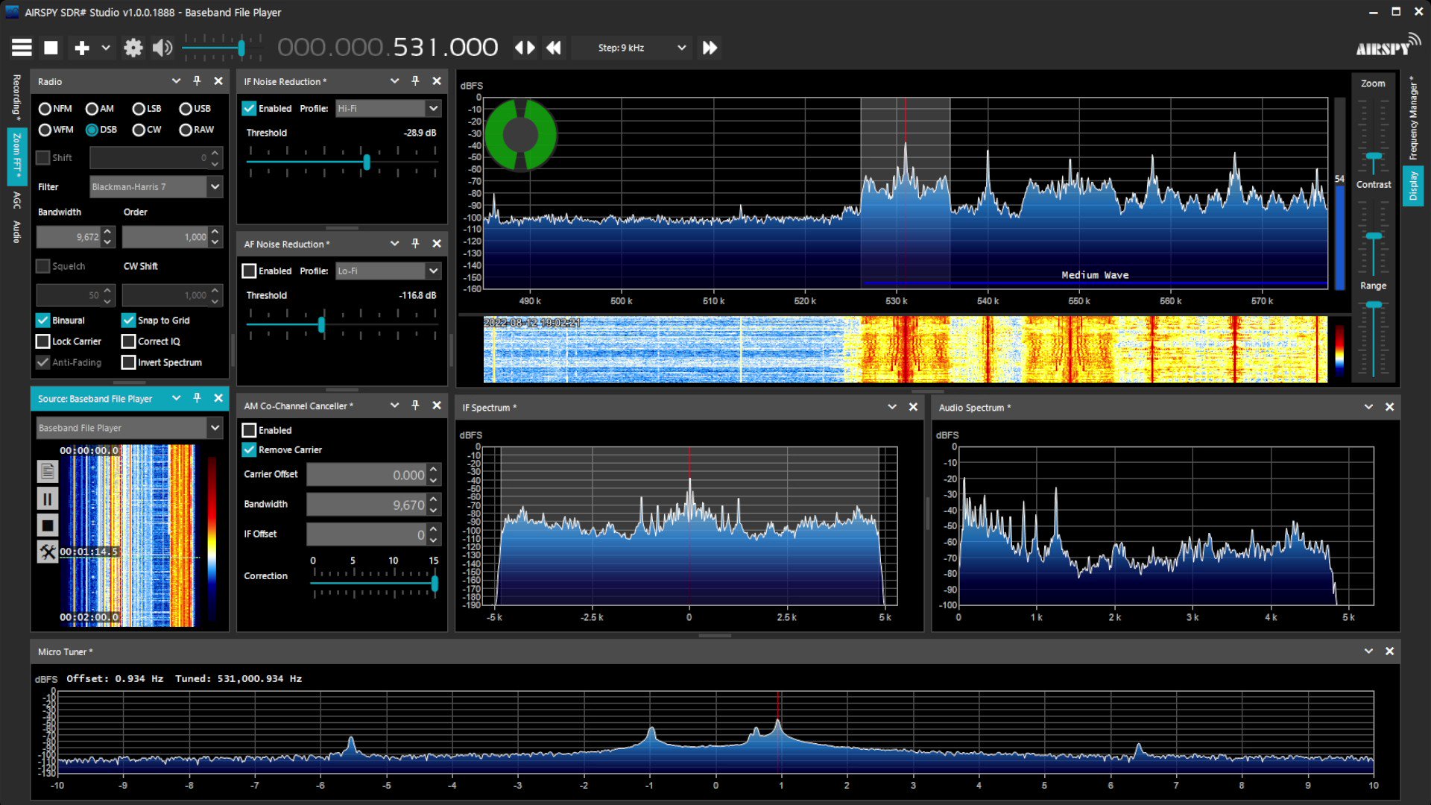The width and height of the screenshot is (1431, 805).
Task: Pause the baseband file playback
Action: (x=47, y=499)
